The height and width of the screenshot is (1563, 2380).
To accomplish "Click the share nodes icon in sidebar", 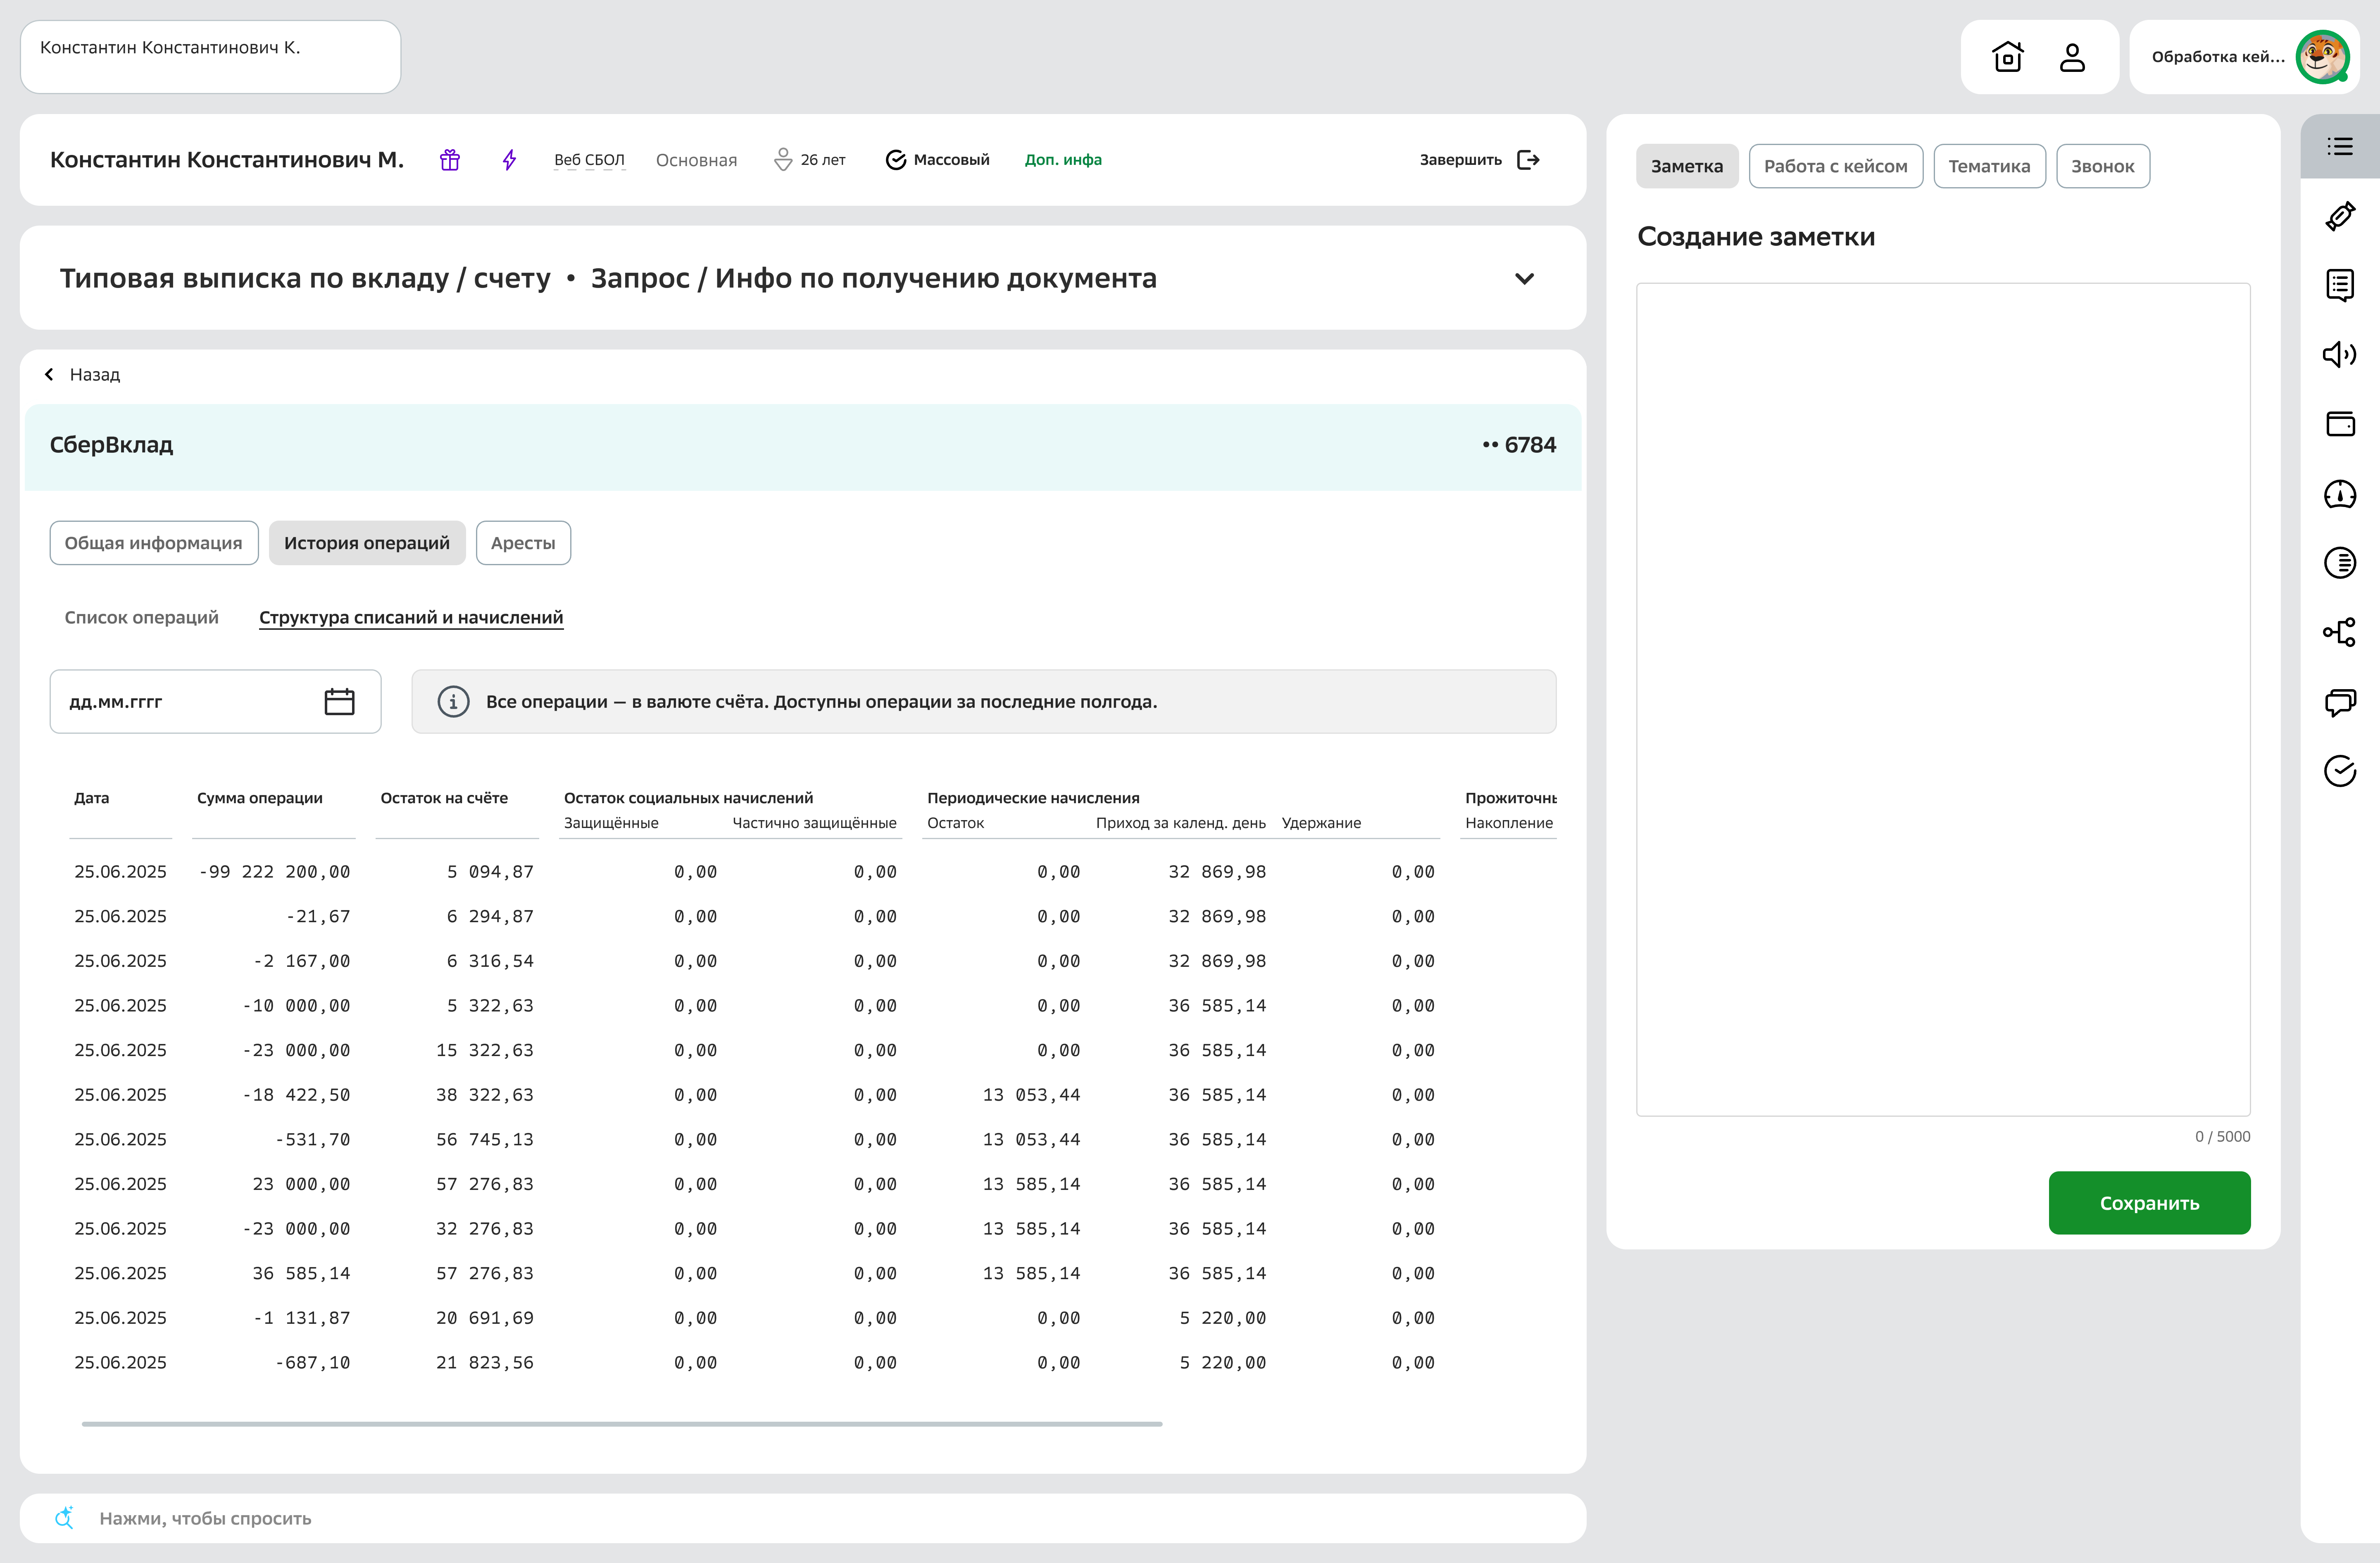I will click(2339, 632).
